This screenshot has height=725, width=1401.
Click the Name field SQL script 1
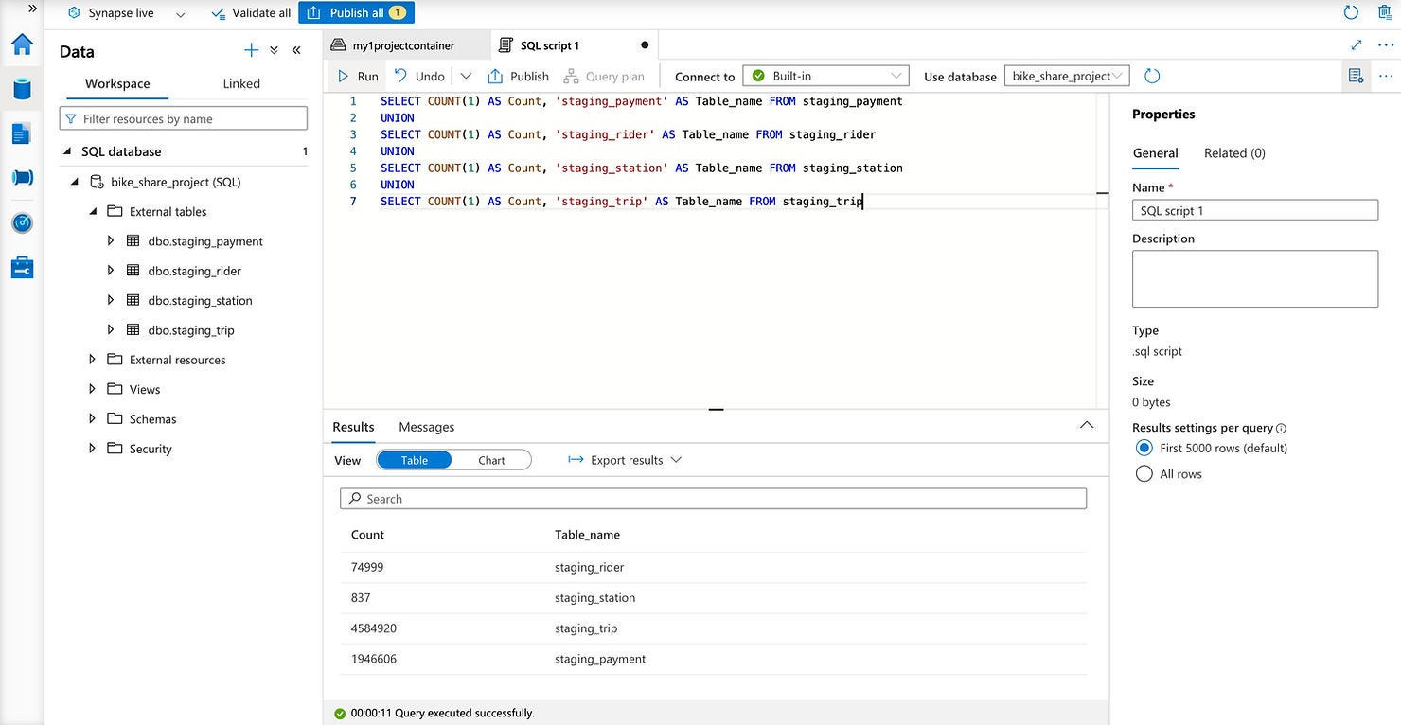pos(1255,210)
